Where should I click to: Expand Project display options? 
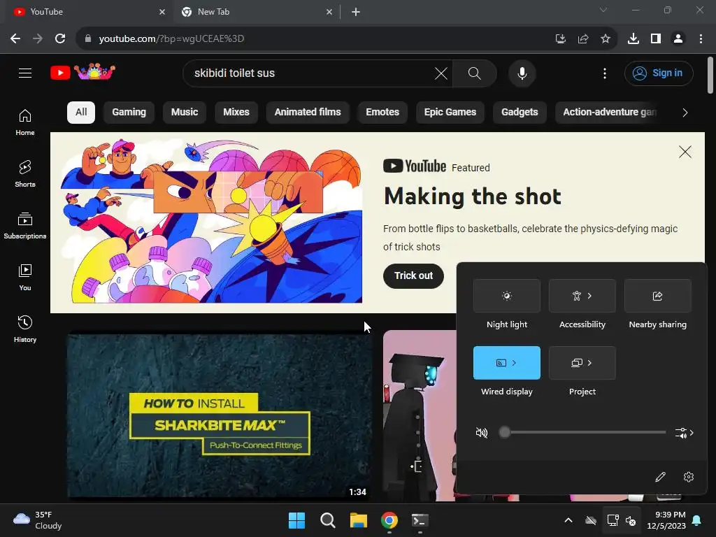tap(582, 363)
